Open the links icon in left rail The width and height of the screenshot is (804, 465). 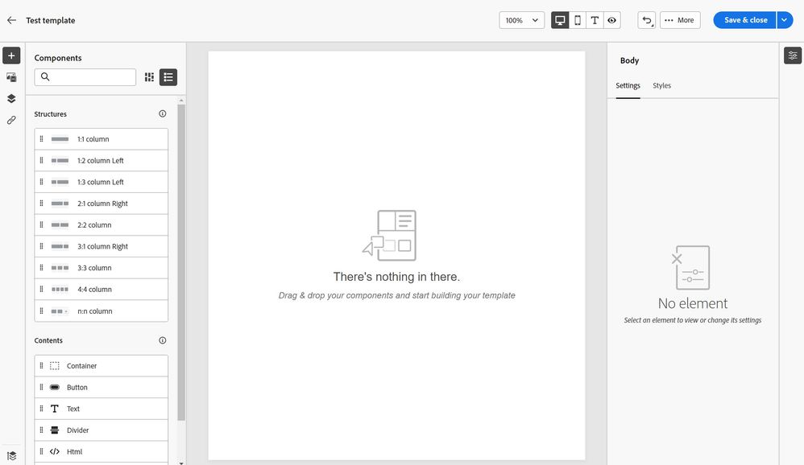[x=11, y=120]
